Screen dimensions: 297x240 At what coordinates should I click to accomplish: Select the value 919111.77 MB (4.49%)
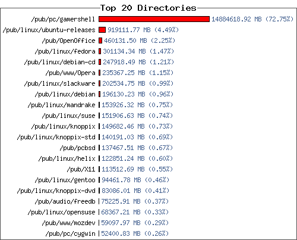coord(143,30)
